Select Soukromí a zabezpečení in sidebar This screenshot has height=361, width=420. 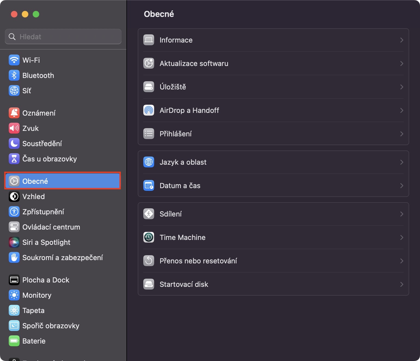(x=62, y=257)
